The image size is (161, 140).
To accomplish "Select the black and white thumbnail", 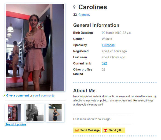I will [x=35, y=113].
